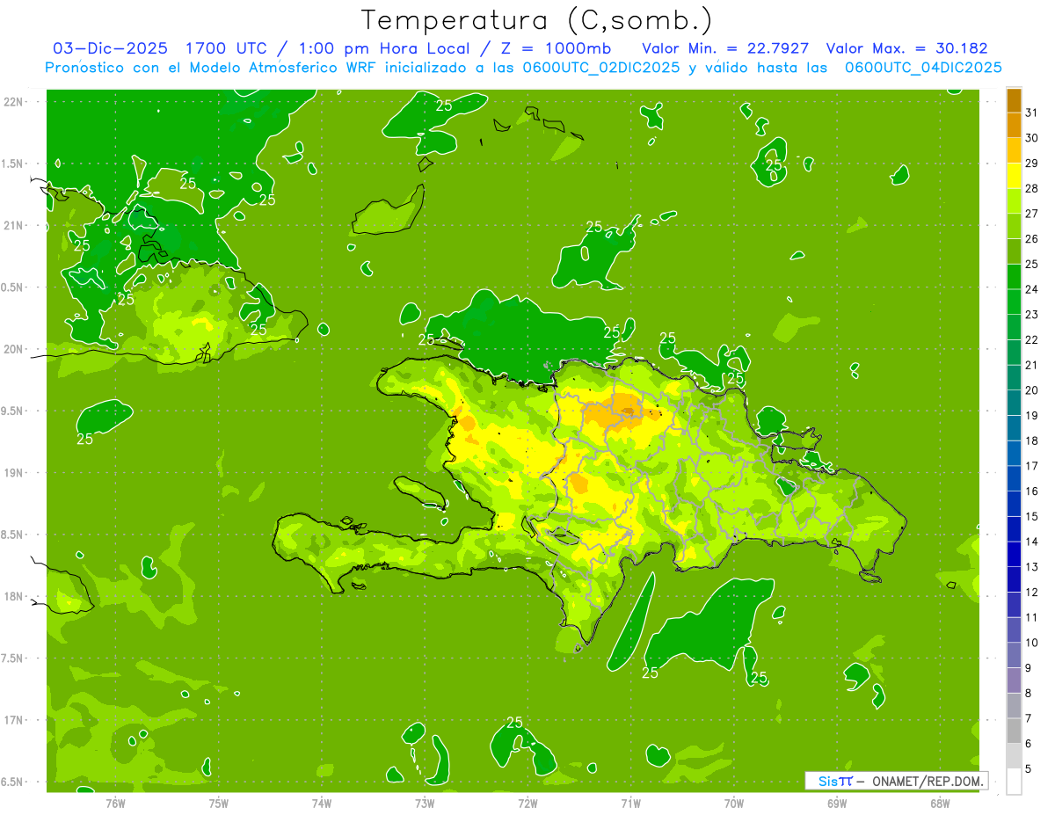Viewport: 1055px width, 815px height.
Task: Click the purple legend swatch between 9 and 10
Action: pyautogui.click(x=1014, y=655)
